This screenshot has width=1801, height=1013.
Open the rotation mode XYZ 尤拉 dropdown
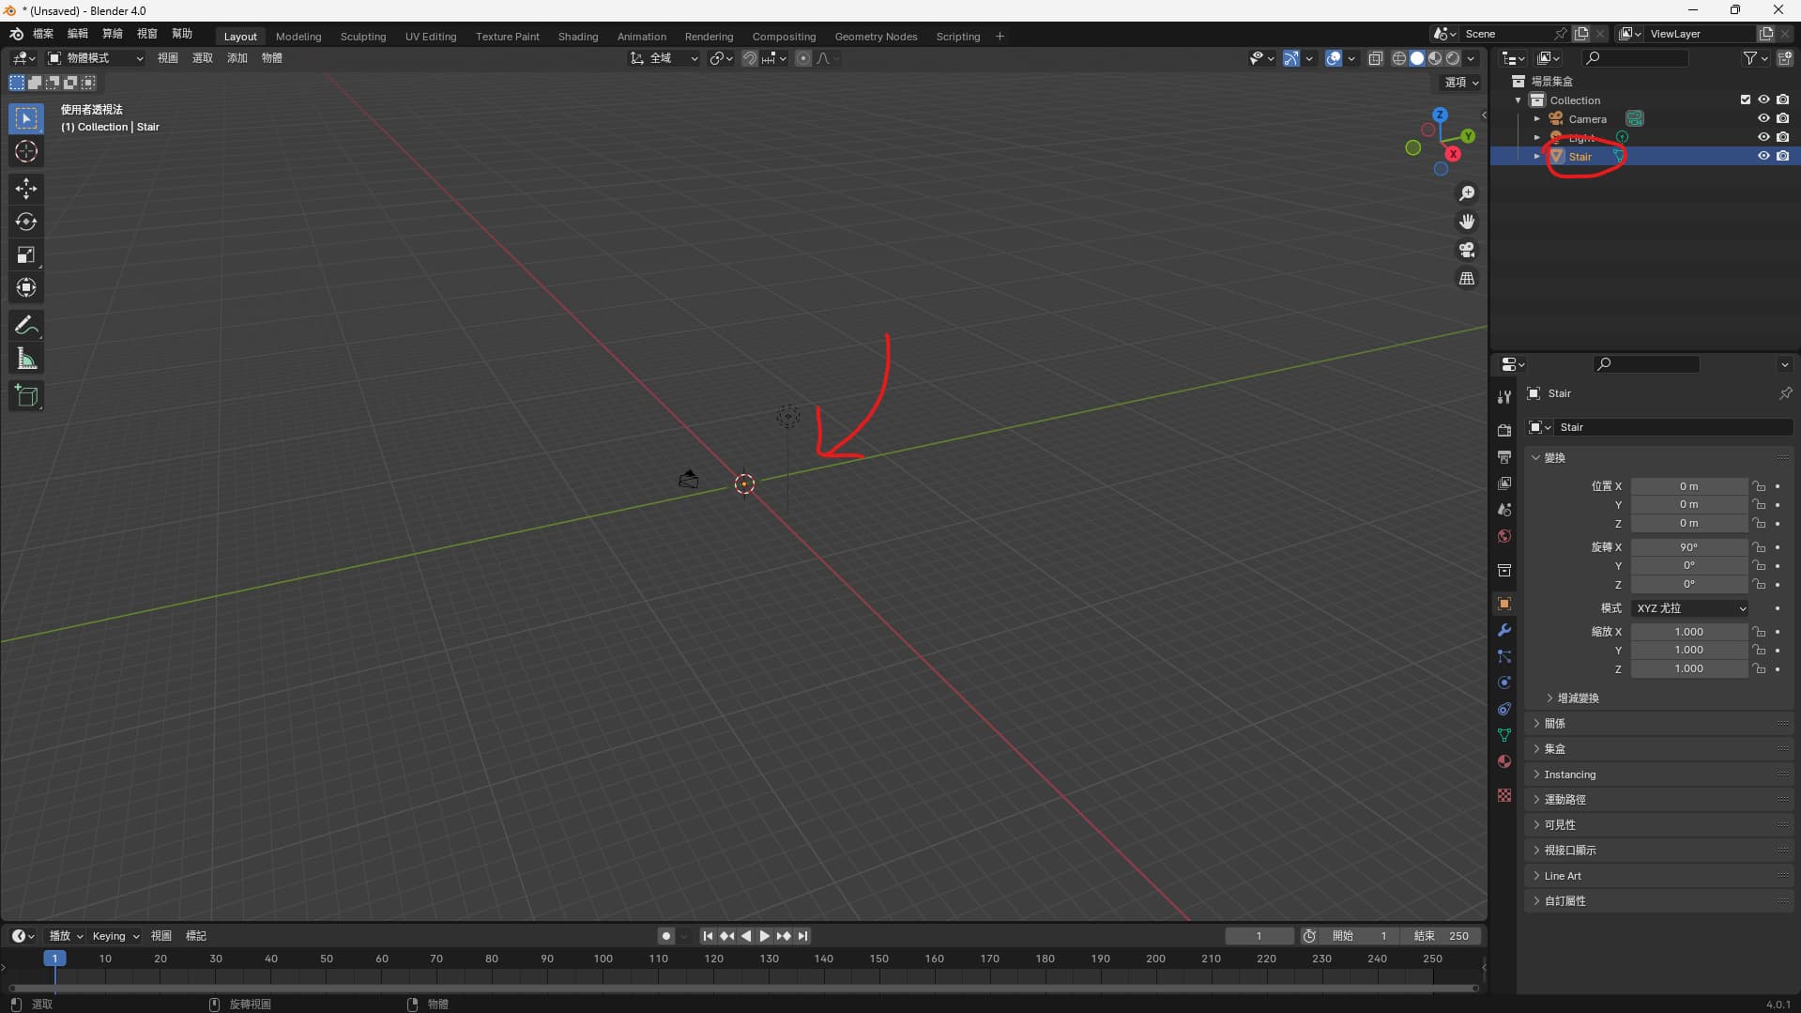point(1689,608)
